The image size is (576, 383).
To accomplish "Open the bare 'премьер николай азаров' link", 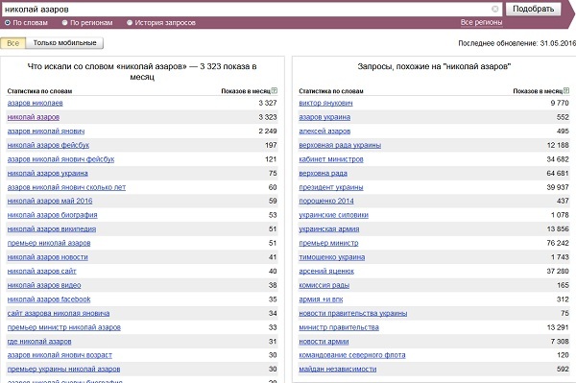I will (49, 243).
